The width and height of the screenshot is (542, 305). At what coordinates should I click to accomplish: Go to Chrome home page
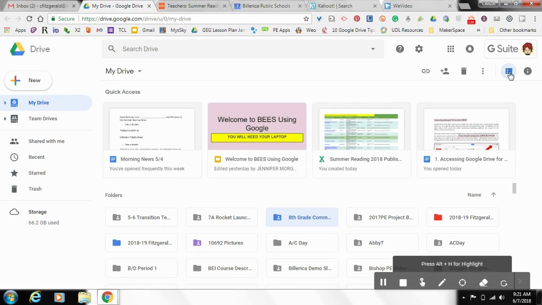(40, 19)
